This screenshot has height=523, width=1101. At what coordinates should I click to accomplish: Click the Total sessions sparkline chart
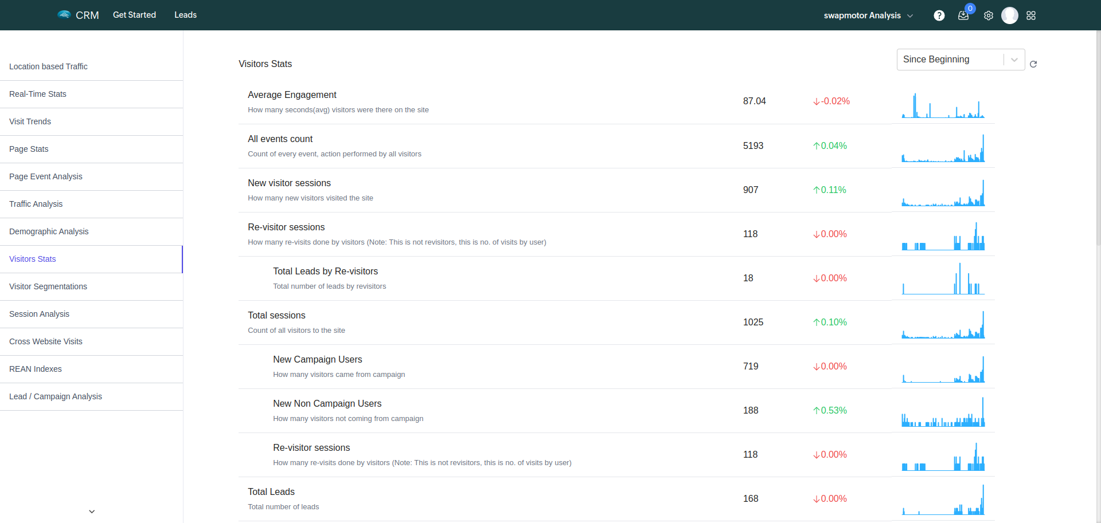pyautogui.click(x=943, y=325)
